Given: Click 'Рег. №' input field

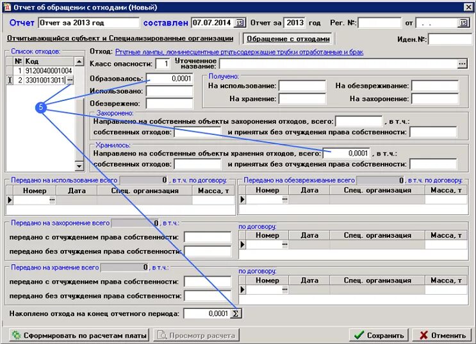Looking at the screenshot, I should pos(379,23).
